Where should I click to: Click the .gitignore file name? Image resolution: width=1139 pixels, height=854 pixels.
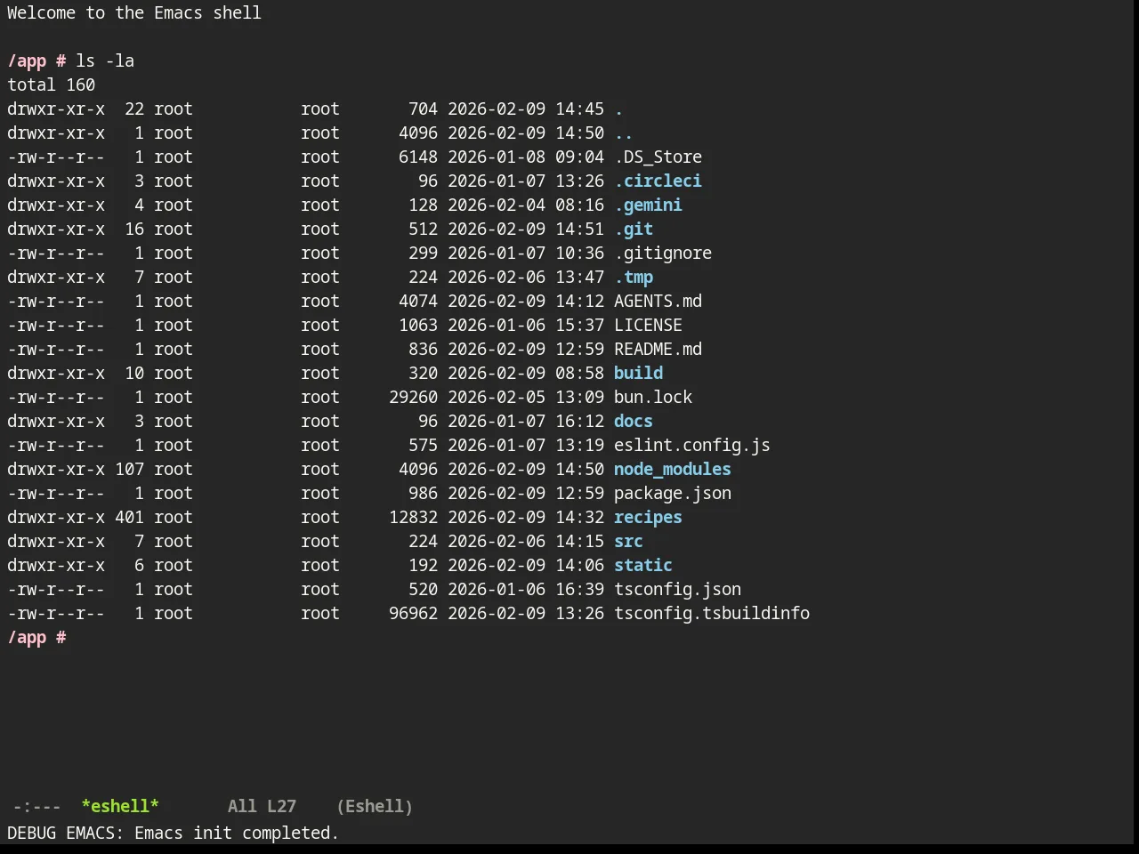coord(663,253)
